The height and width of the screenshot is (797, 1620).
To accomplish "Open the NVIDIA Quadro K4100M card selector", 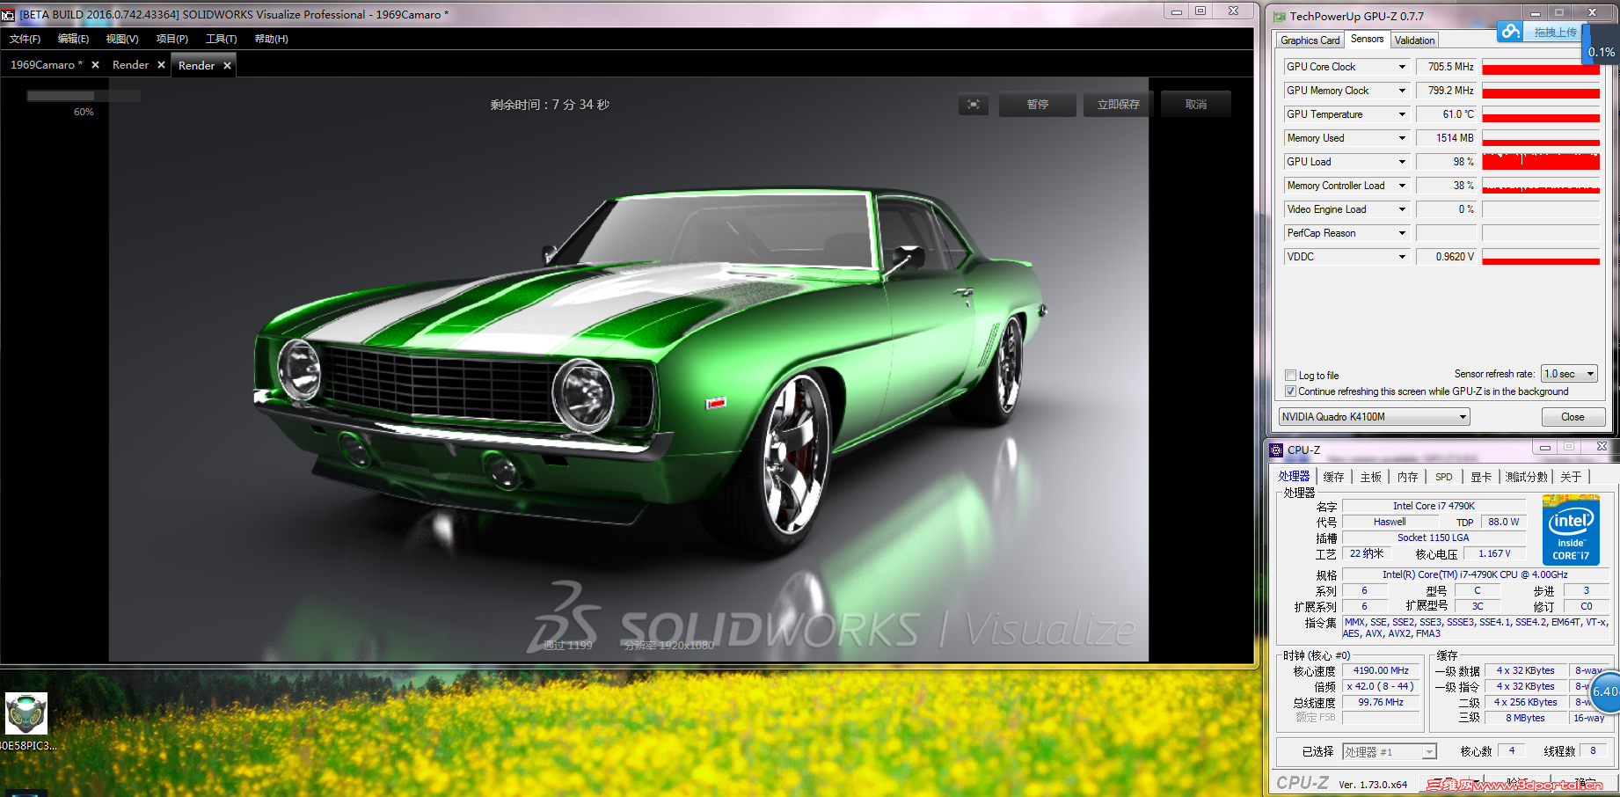I will coord(1375,417).
